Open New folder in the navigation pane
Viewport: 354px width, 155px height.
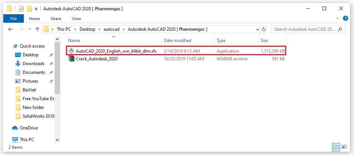coord(33,107)
